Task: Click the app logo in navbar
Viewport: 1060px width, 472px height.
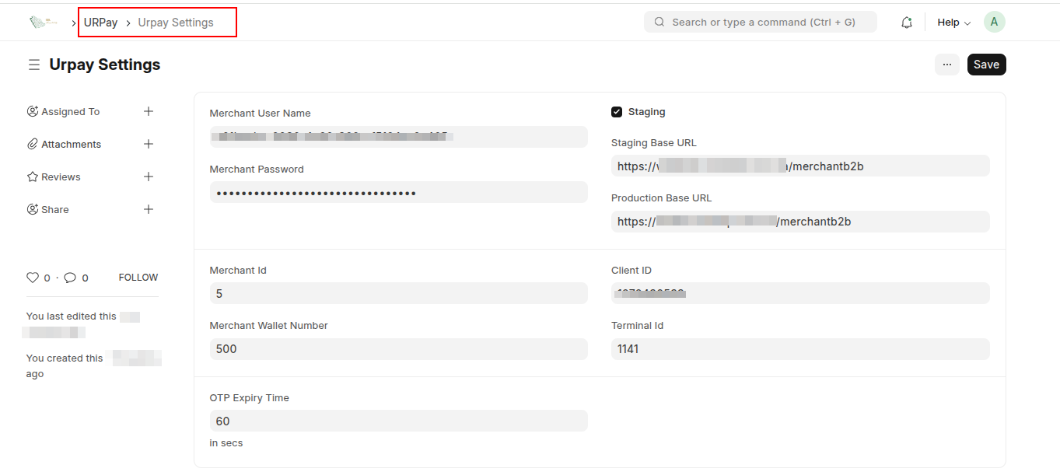Action: click(44, 23)
